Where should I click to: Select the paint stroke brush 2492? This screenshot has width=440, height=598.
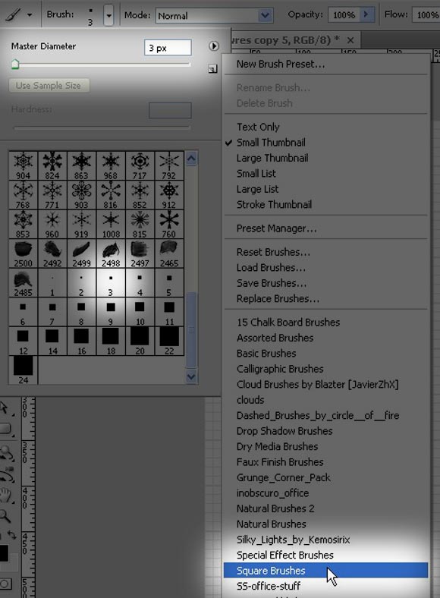pyautogui.click(x=52, y=253)
